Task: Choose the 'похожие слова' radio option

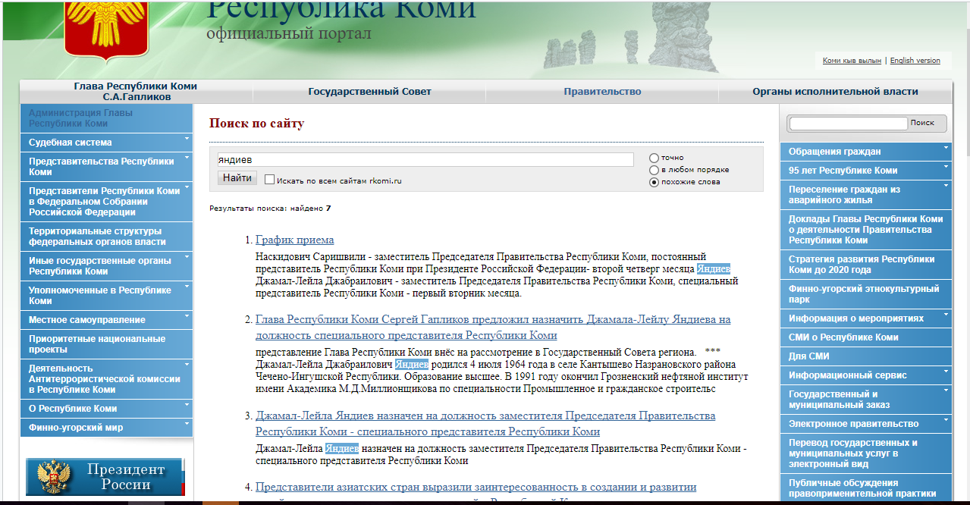Action: click(654, 182)
